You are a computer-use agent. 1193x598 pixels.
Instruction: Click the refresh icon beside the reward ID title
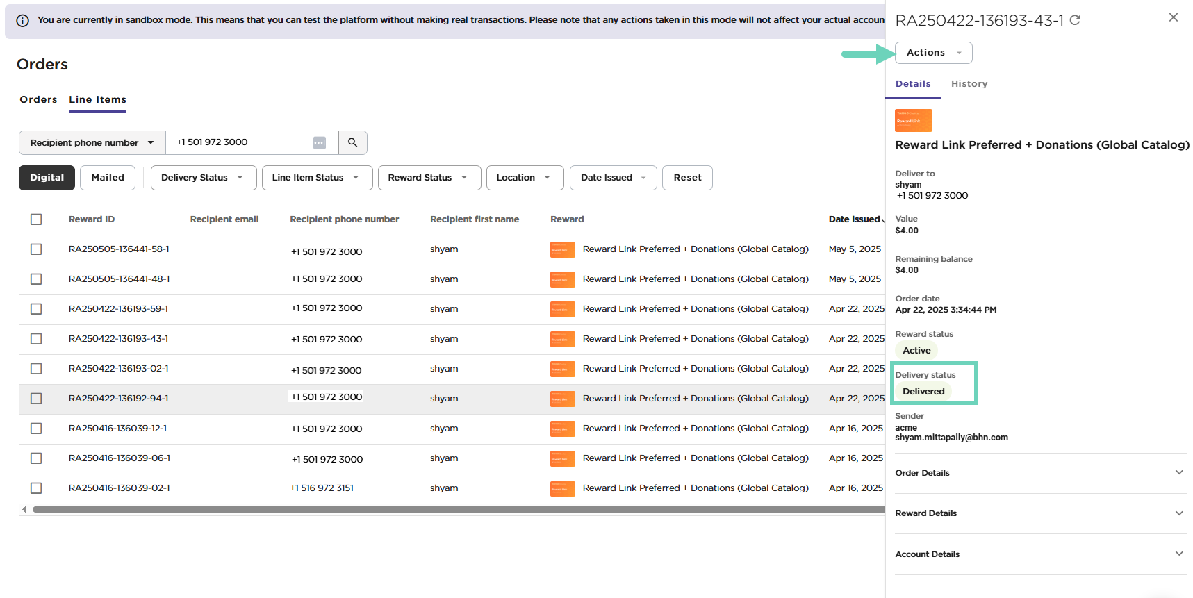coord(1075,20)
